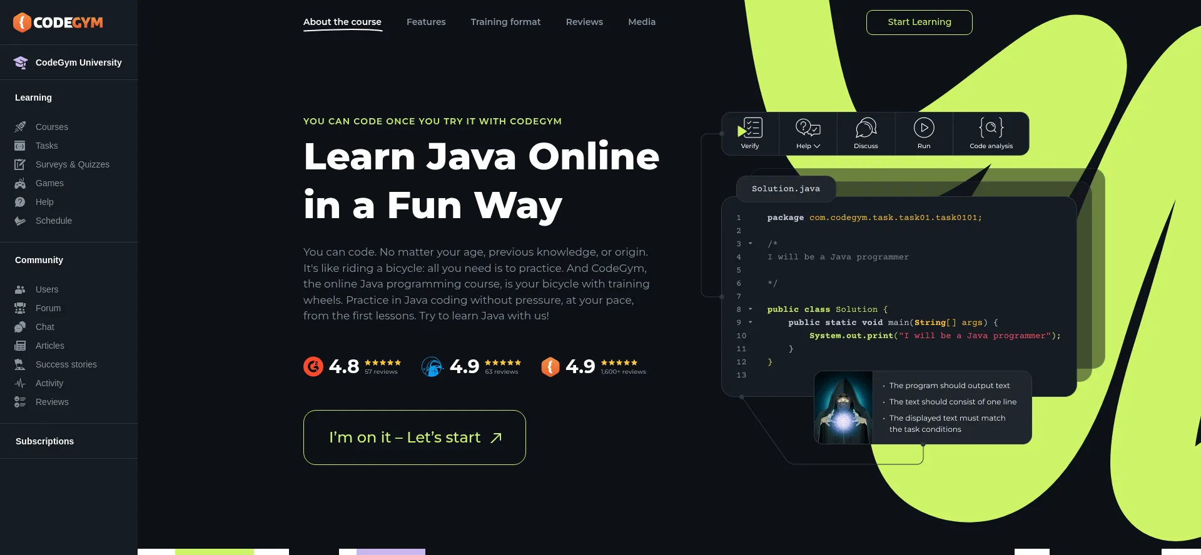The height and width of the screenshot is (555, 1201).
Task: Click the Run play icon
Action: pos(924,127)
